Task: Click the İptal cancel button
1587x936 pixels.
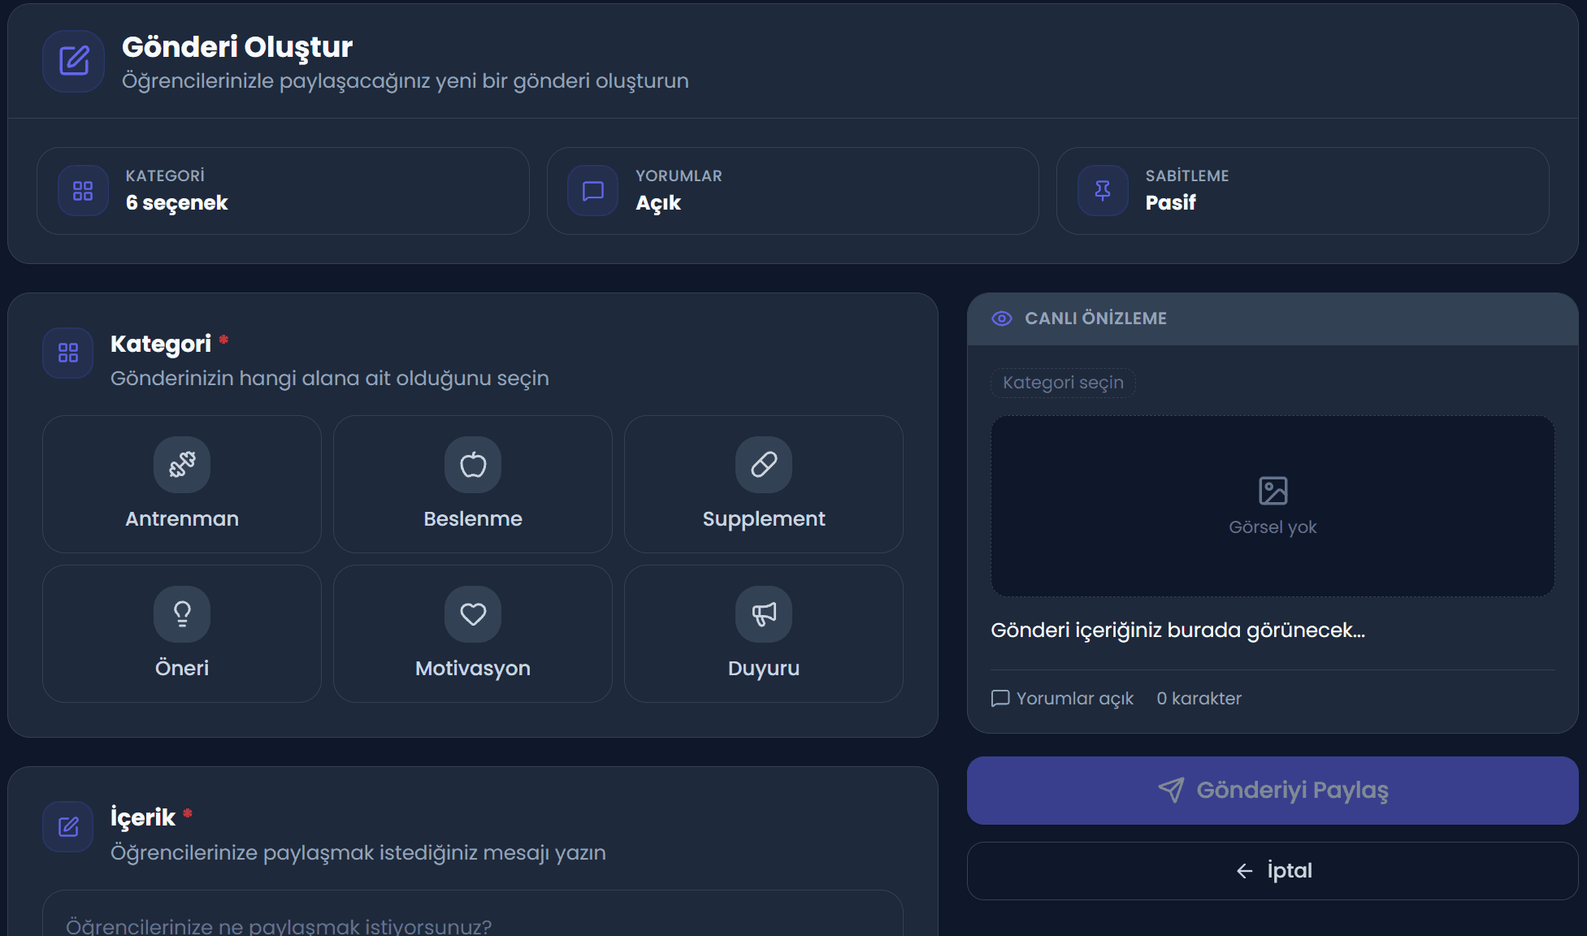Action: tap(1273, 871)
